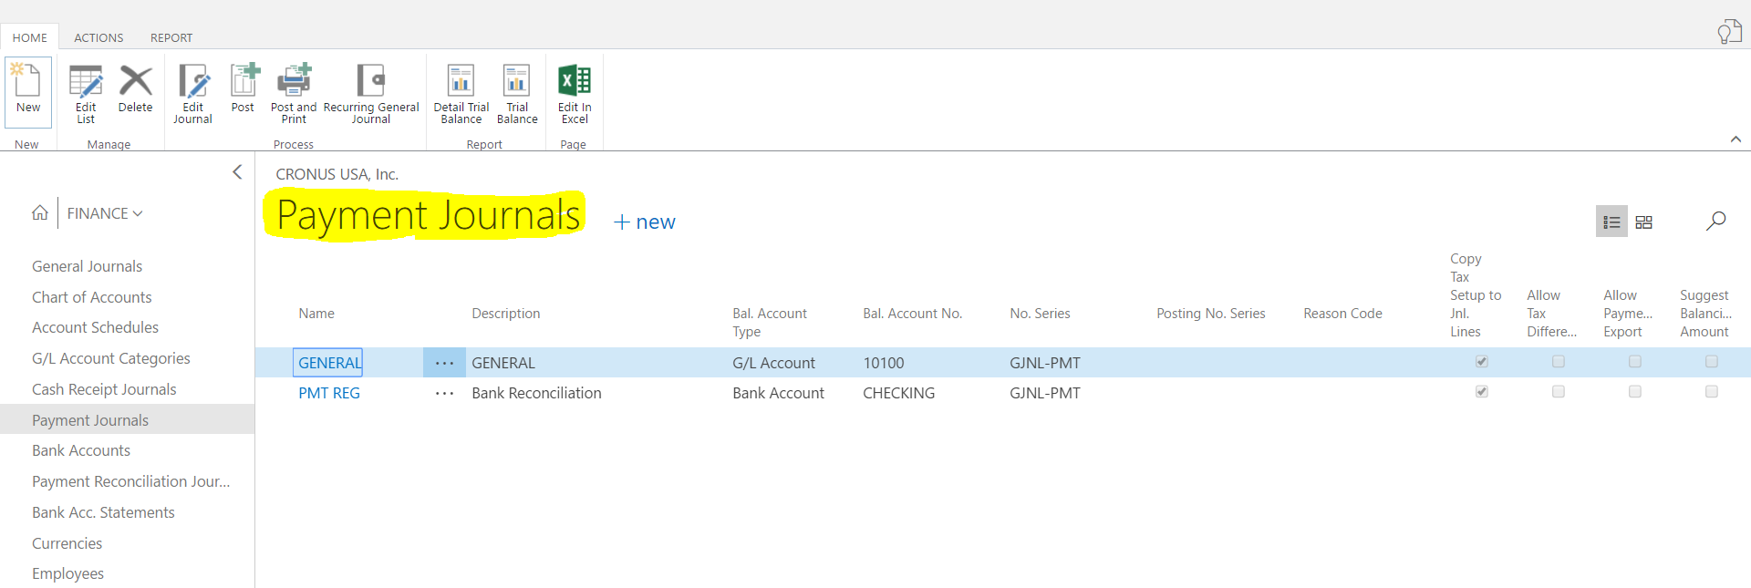Open Edit Journal
This screenshot has width=1751, height=588.
(192, 94)
